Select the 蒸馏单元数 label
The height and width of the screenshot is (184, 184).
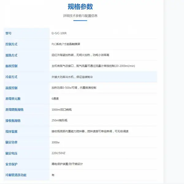point(13,99)
